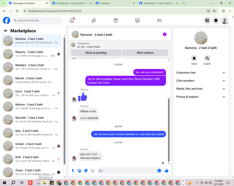Click chat messages vertical scrollbar
234x186 pixels.
[168, 130]
